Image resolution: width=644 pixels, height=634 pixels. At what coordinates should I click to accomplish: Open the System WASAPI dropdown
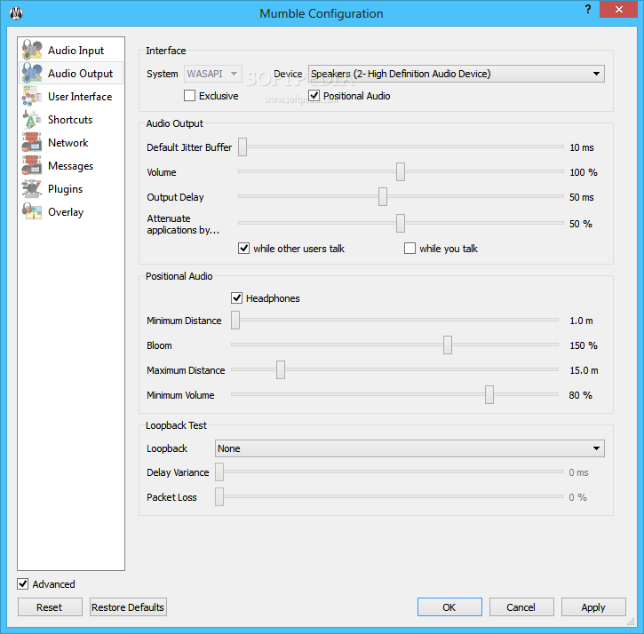pyautogui.click(x=213, y=74)
